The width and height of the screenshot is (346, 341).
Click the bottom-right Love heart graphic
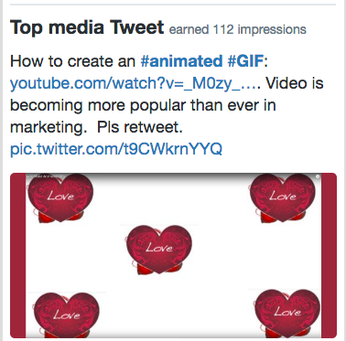287,313
